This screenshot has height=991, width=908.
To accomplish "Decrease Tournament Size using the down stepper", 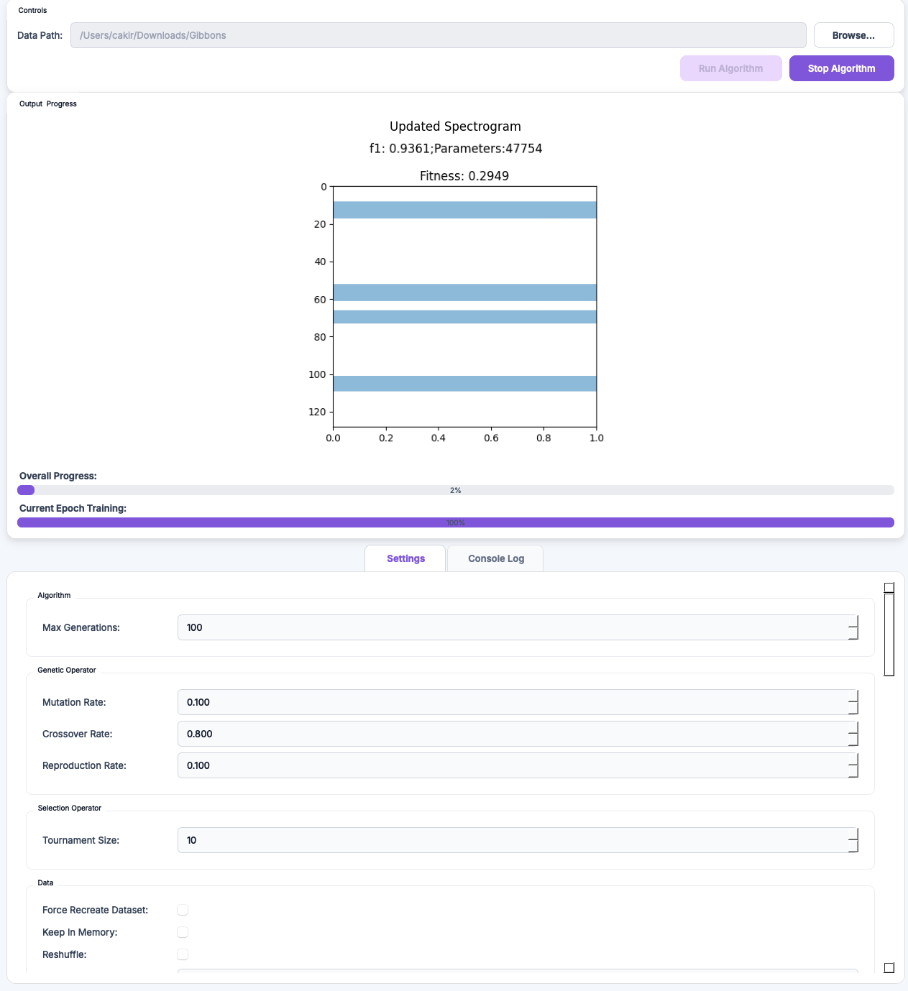I will [x=853, y=847].
